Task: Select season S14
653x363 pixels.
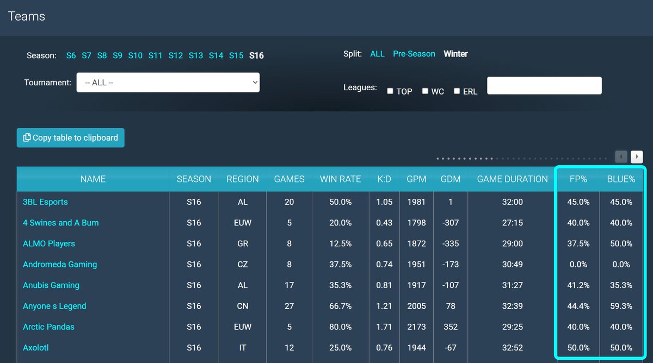Action: point(216,55)
